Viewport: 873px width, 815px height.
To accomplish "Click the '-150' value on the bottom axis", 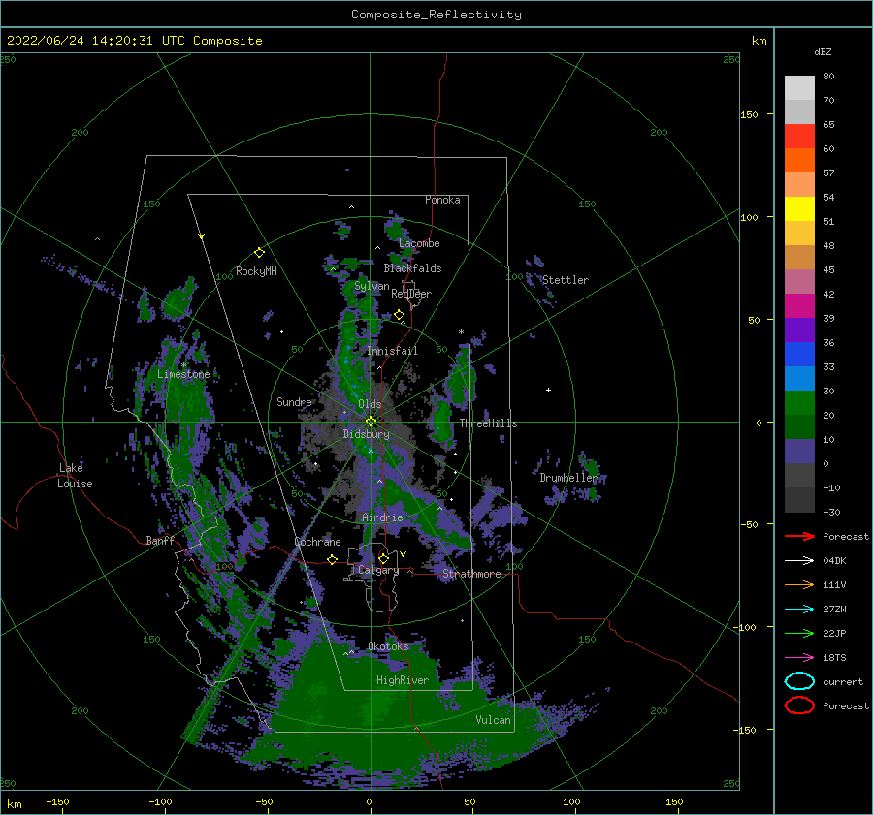I will (57, 801).
